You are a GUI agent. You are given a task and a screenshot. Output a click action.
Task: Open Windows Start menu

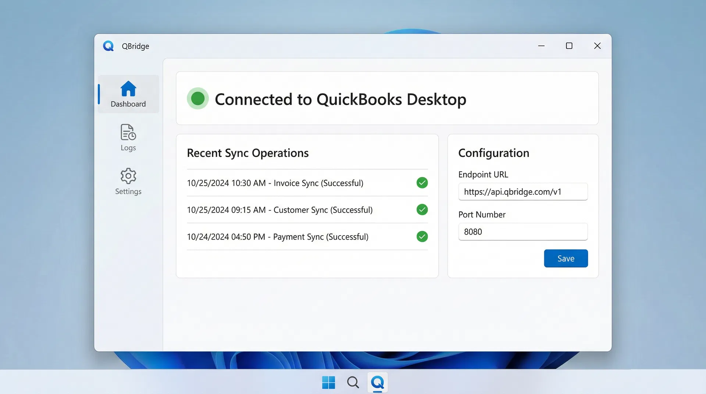(x=328, y=382)
